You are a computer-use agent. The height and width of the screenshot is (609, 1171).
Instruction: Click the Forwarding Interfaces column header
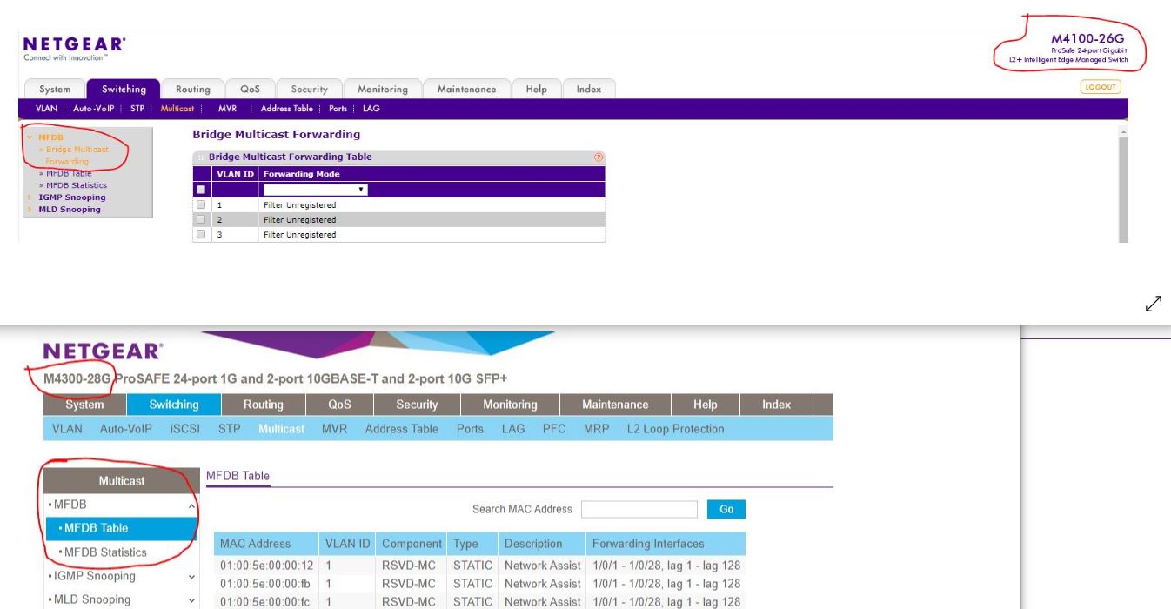(666, 544)
